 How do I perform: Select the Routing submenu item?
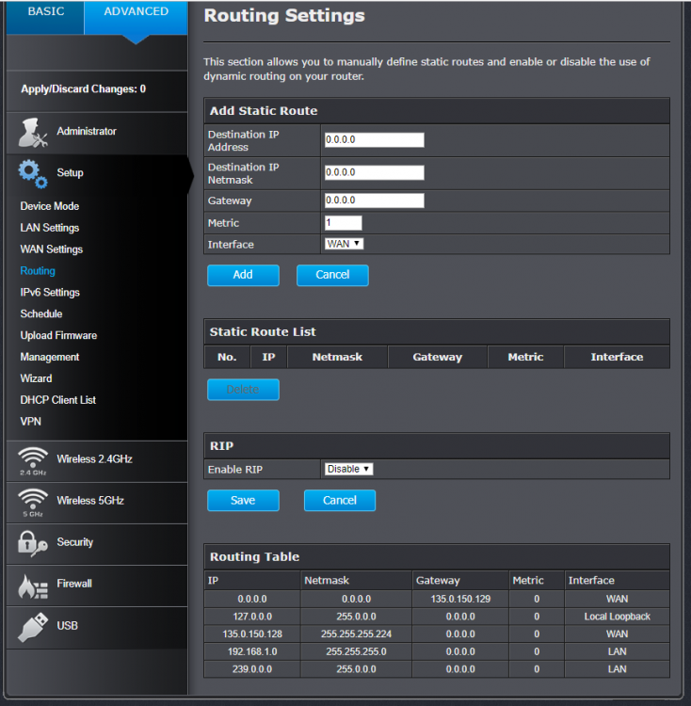(x=38, y=271)
